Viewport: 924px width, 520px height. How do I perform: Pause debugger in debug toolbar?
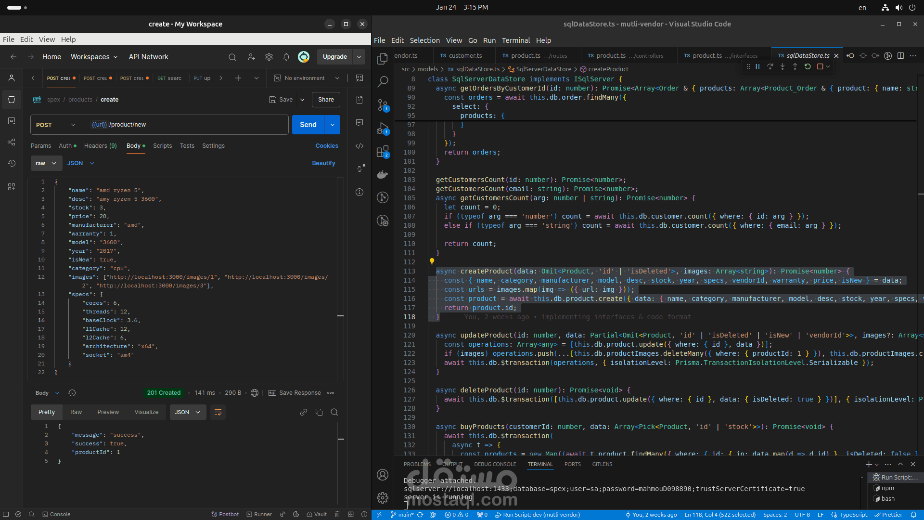point(757,66)
